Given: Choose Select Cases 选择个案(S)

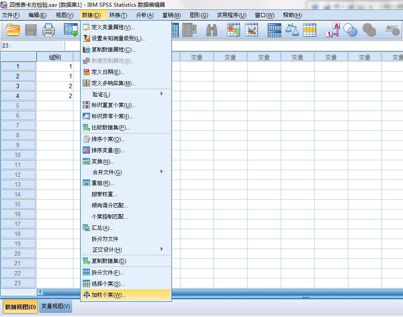Looking at the screenshot, I should tap(126, 284).
